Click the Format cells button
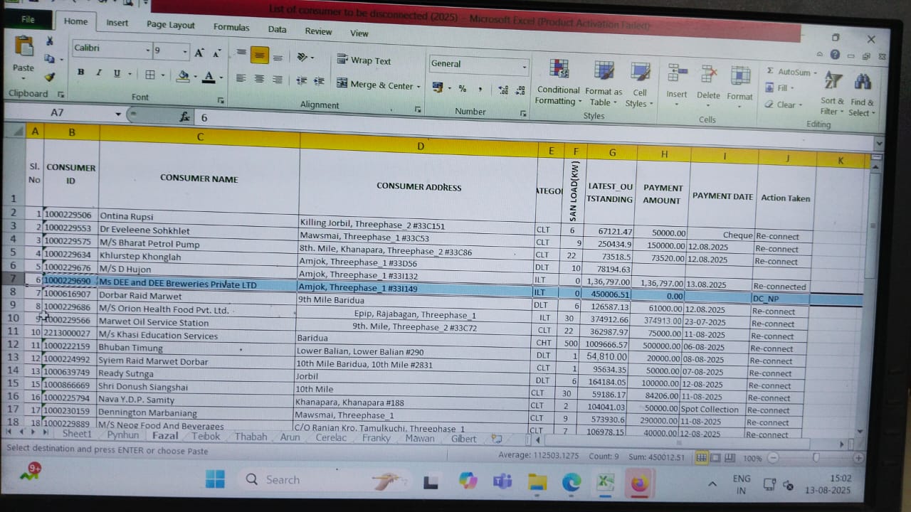Viewport: 911px width, 512px height. point(739,85)
